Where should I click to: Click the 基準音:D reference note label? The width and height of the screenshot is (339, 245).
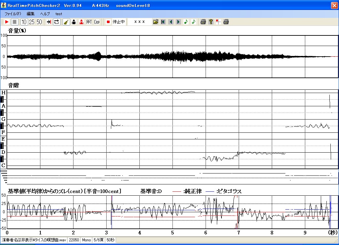[x=151, y=191]
